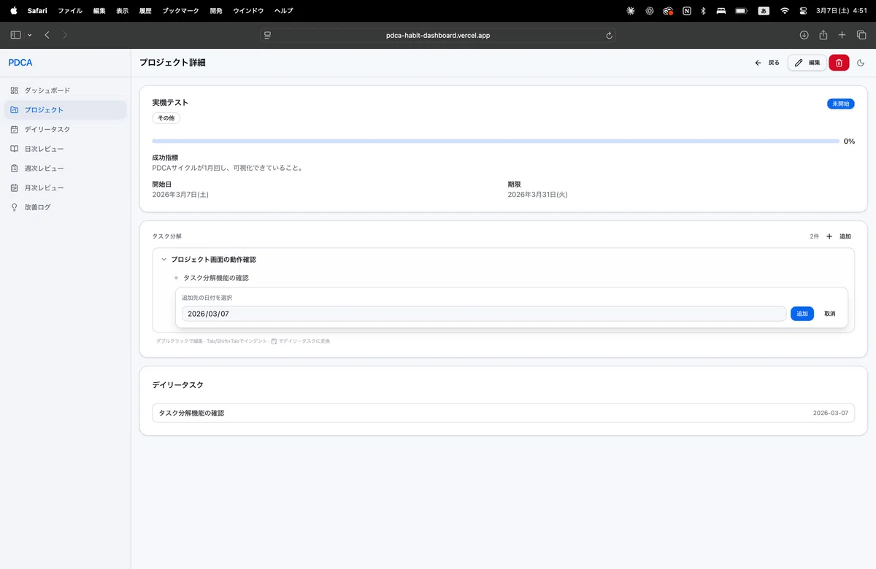Select the プロジェクト画面の動作確認 task text

pos(213,259)
